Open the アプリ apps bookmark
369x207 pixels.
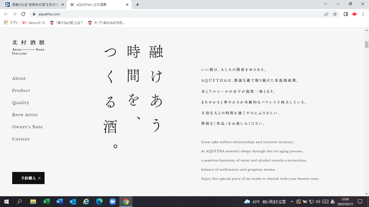coord(11,23)
